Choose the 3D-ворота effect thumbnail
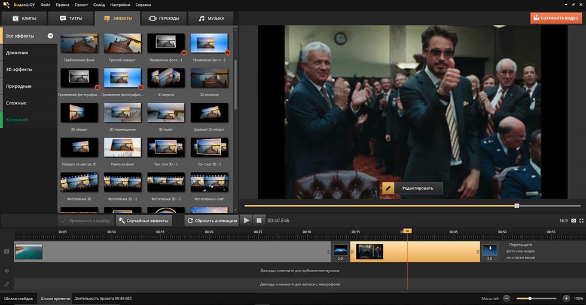The height and width of the screenshot is (305, 586). coord(166,78)
